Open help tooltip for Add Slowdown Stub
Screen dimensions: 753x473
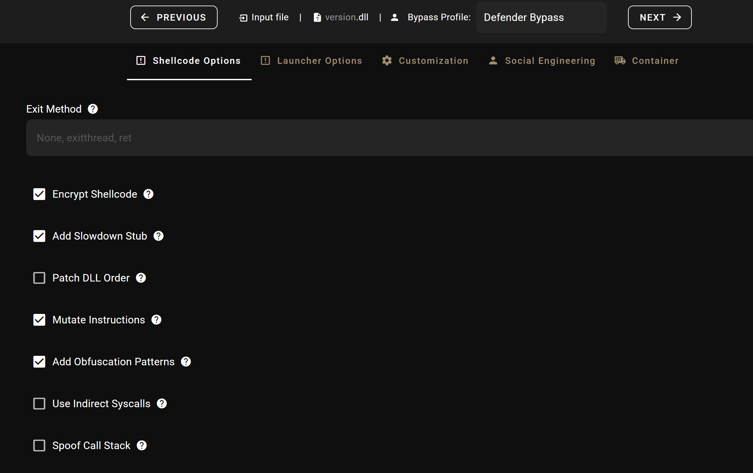(x=159, y=236)
